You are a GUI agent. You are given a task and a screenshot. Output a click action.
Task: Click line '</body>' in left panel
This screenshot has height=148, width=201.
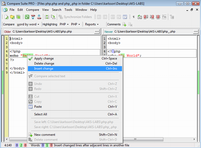point(17,68)
